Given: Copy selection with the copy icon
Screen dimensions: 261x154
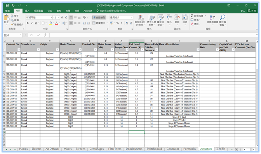Looking at the screenshot, I should coord(12,20).
